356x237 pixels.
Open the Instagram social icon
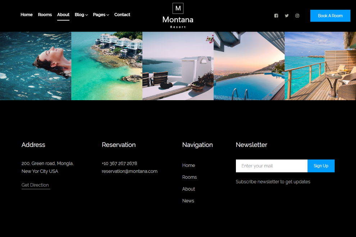click(297, 16)
